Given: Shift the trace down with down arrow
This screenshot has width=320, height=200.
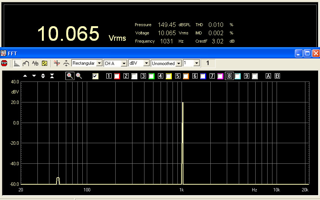Looking at the screenshot, I should click(34, 76).
